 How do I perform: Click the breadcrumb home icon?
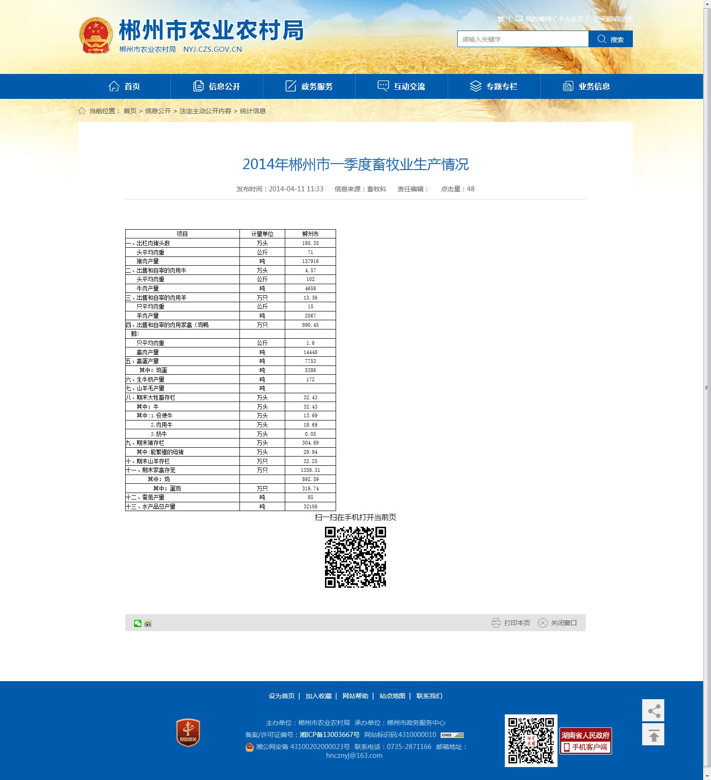pyautogui.click(x=82, y=110)
